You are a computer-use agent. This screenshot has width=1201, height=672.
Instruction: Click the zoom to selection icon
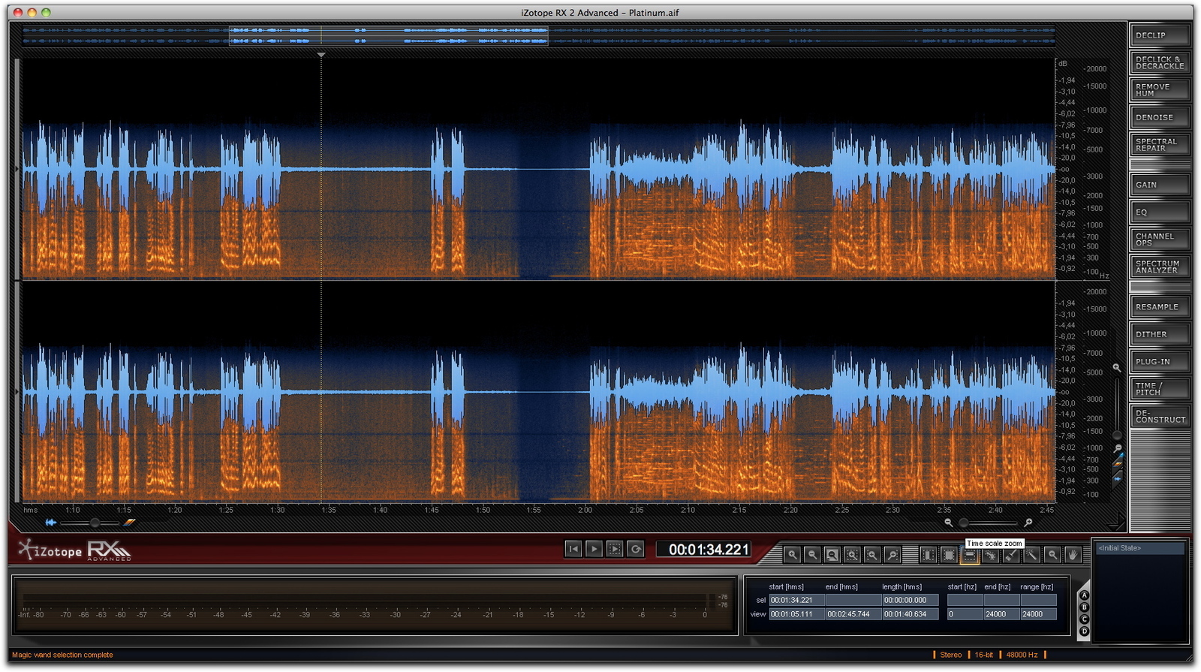click(853, 555)
